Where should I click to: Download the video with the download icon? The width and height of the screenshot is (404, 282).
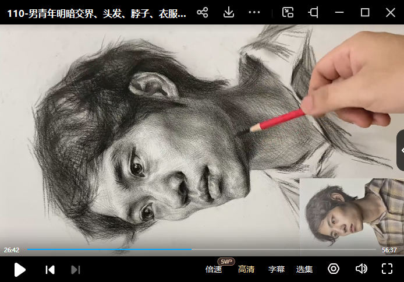point(229,12)
